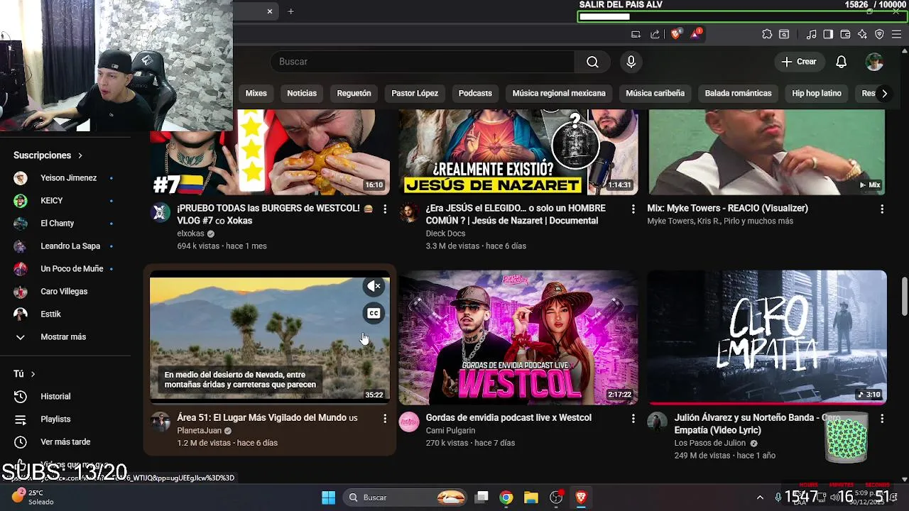This screenshot has width=909, height=511.
Task: Toggle captions on Área 51 preview
Action: [x=374, y=313]
